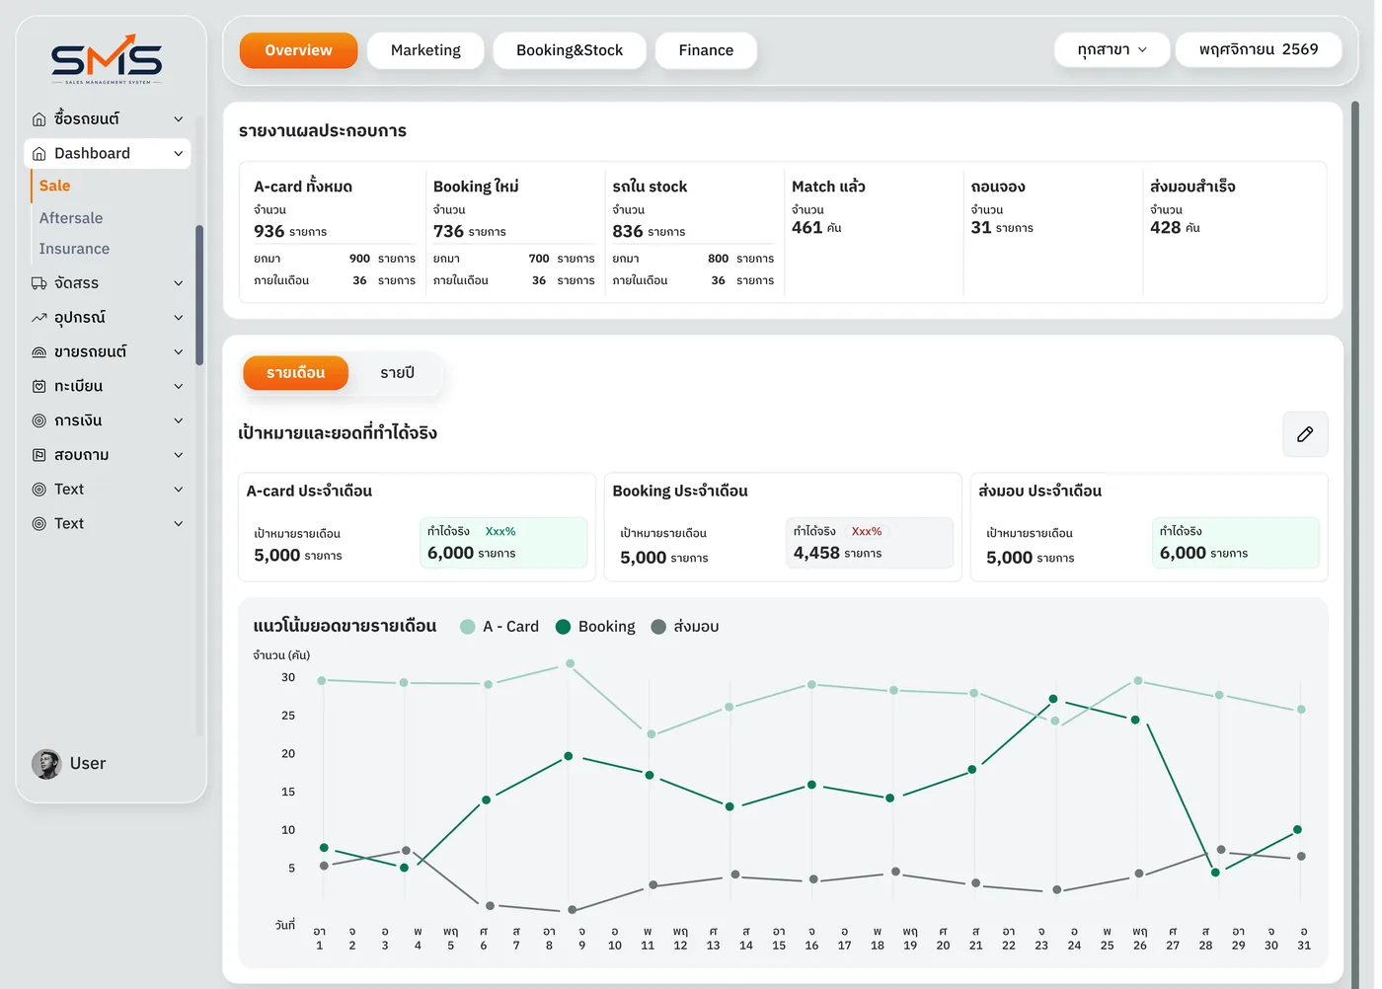Image resolution: width=1382 pixels, height=989 pixels.
Task: Click the trend icon beside อุปกรณ์
Action: [39, 318]
